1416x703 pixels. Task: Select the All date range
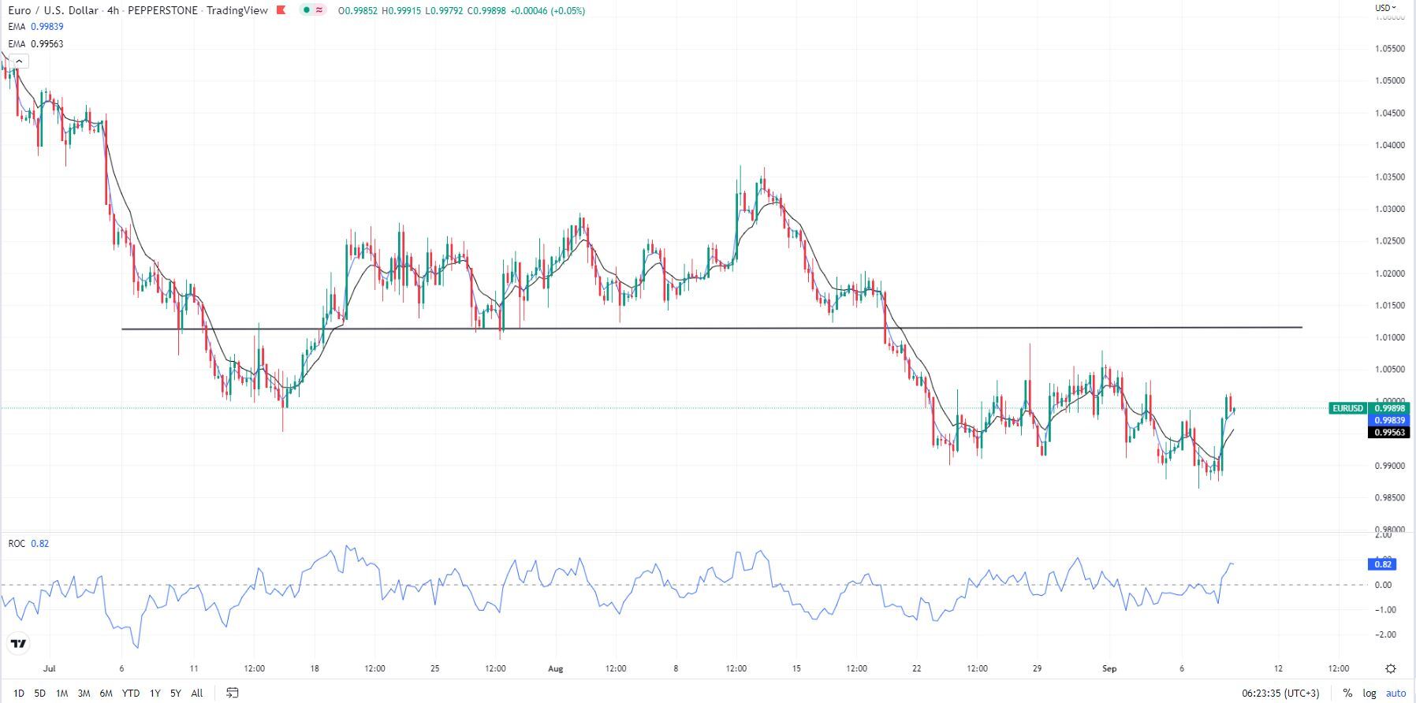[197, 693]
